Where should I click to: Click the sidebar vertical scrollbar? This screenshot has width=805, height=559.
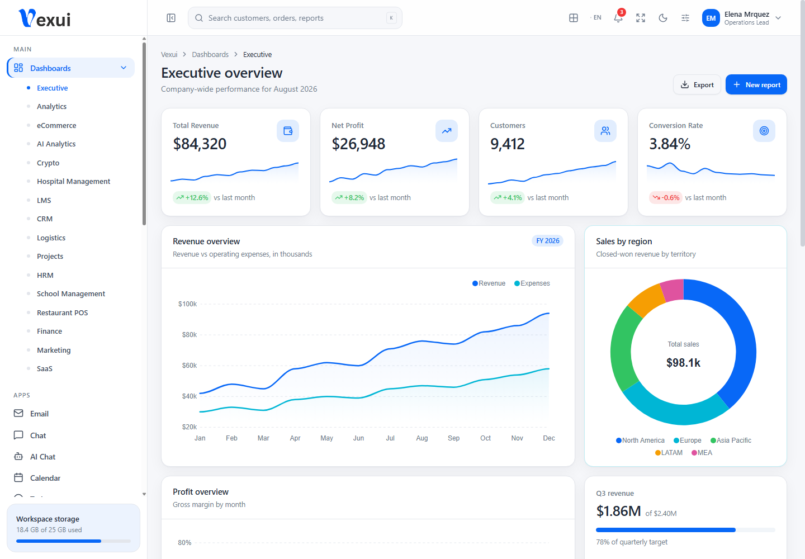point(144,134)
